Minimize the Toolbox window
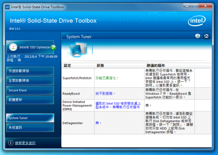Viewport: 218px width, 155px height. click(x=187, y=6)
